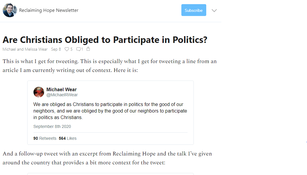The width and height of the screenshot is (307, 175).
Task: Open Michael Wear's name in the tweet
Action: [x=61, y=89]
